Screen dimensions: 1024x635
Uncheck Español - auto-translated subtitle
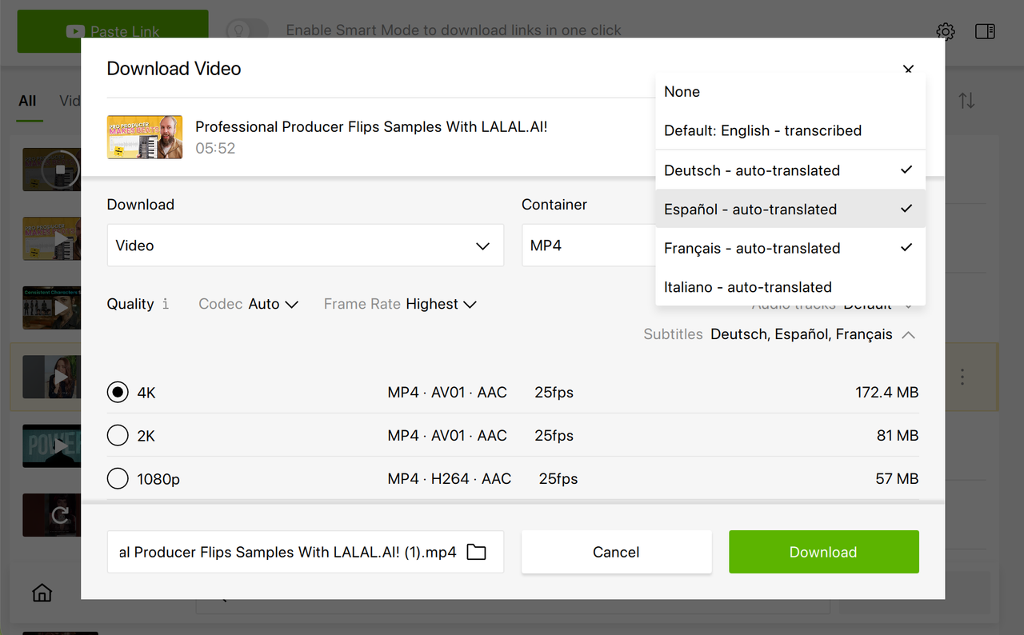pyautogui.click(x=790, y=209)
